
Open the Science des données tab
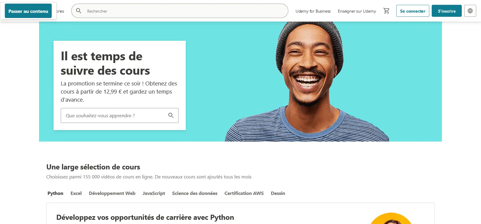click(x=195, y=193)
